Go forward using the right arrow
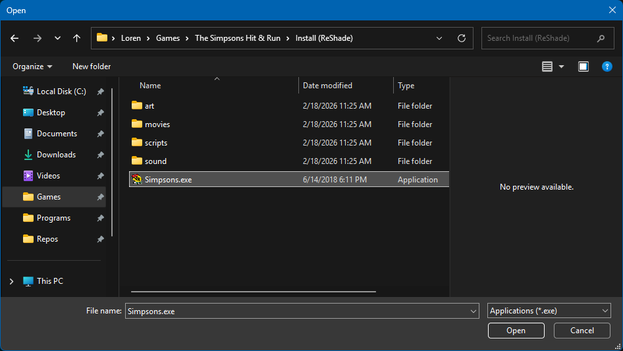 [x=38, y=38]
